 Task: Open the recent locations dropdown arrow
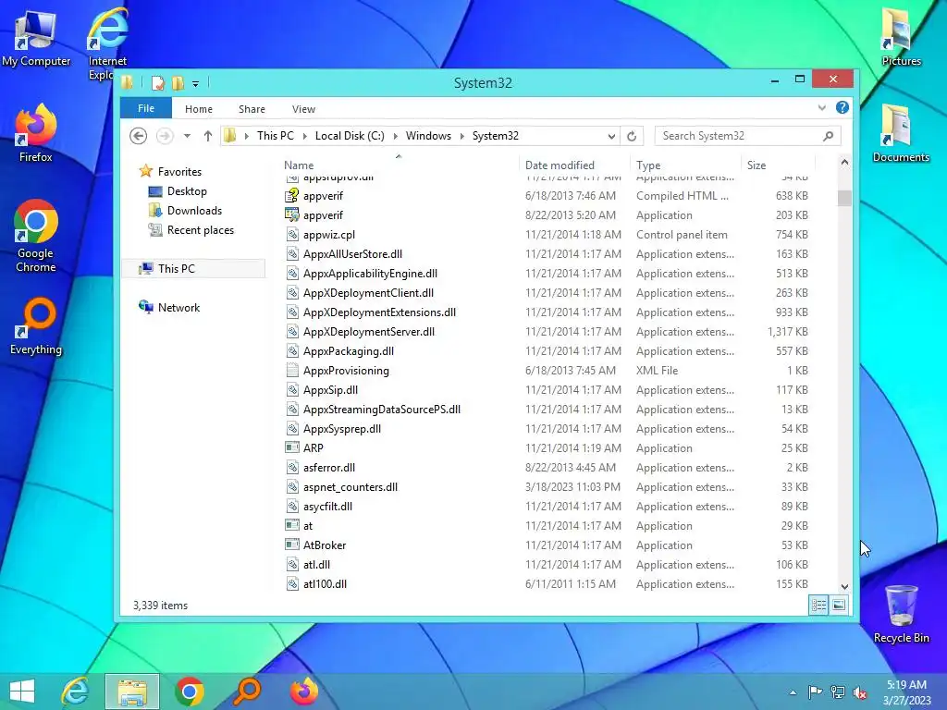187,136
